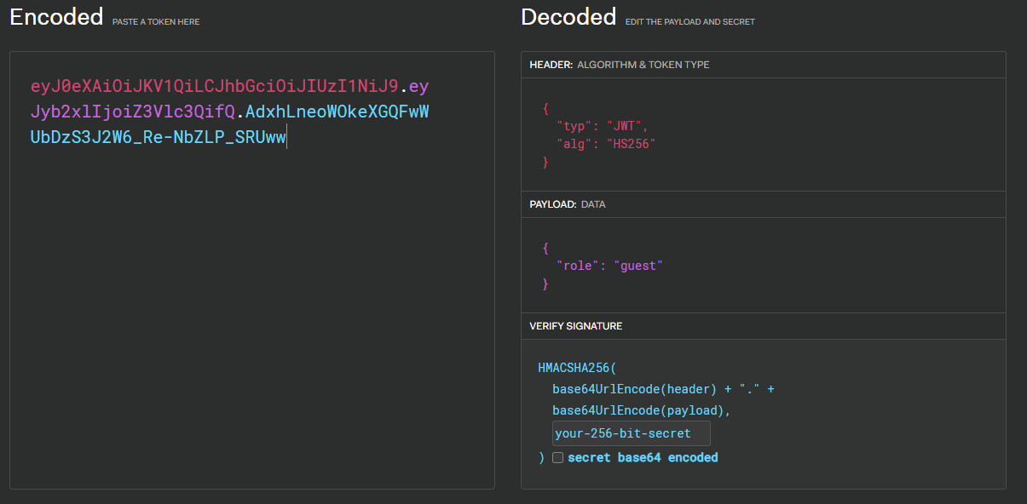Click the base64UrlEncode(payload) line

point(642,410)
